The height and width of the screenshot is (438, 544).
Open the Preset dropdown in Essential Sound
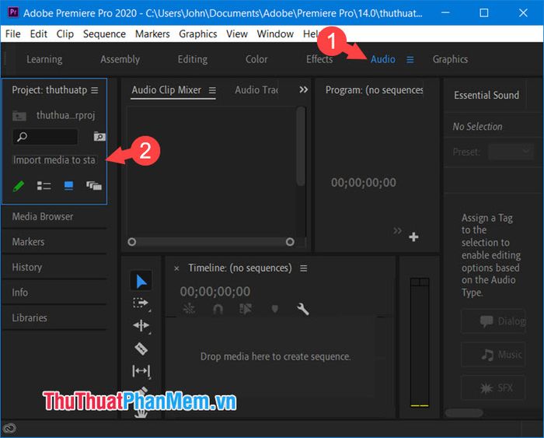511,152
